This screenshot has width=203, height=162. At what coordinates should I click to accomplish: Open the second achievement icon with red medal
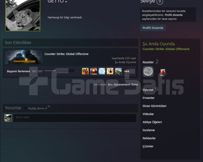point(94,71)
